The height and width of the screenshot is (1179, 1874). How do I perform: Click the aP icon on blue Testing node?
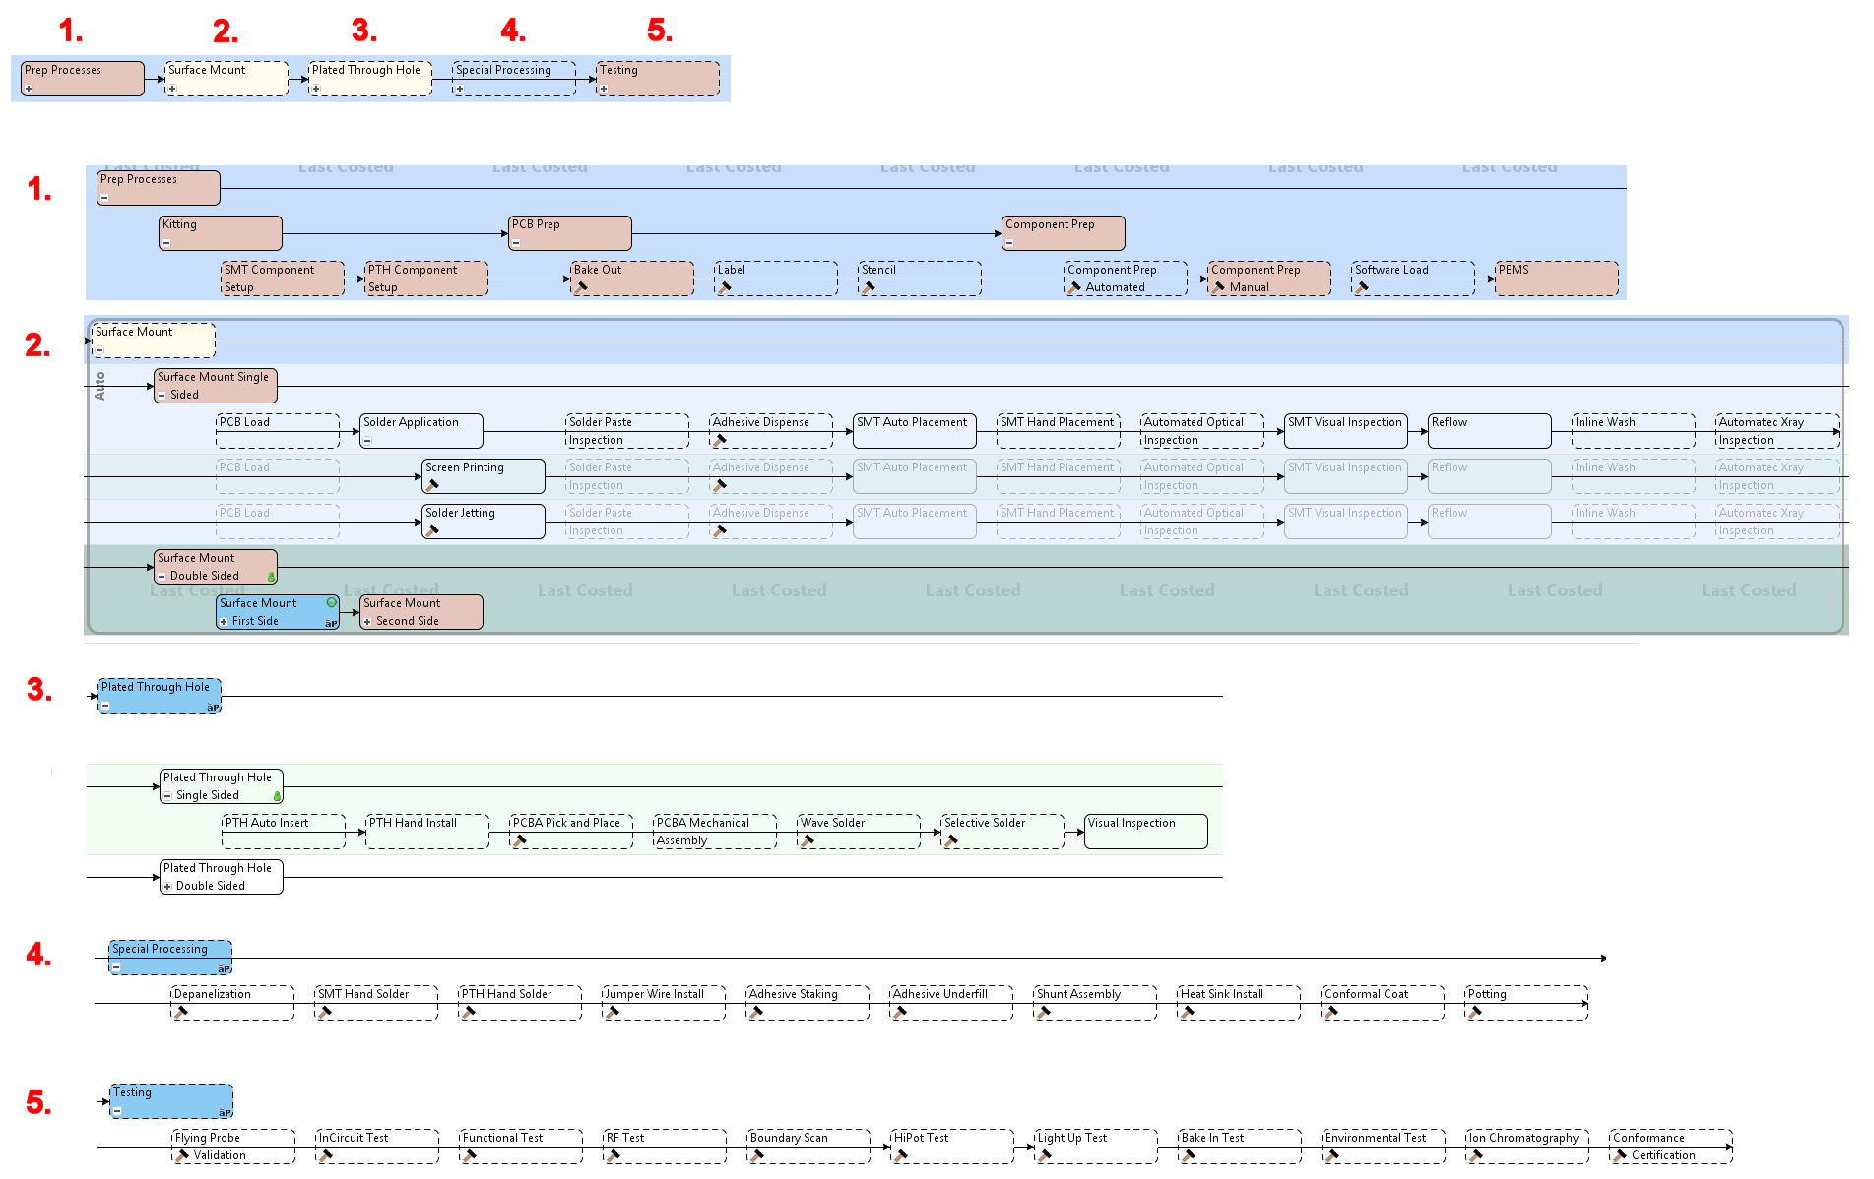click(225, 1112)
